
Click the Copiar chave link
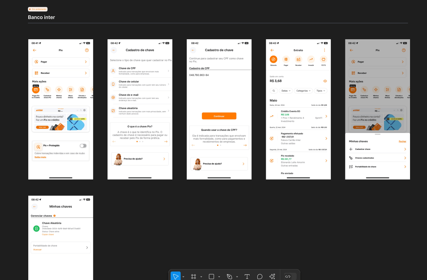click(48, 234)
